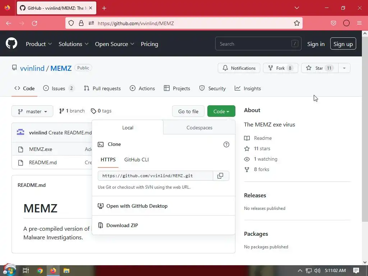Open the taskbar volume speaker icon
Screen dimensions: 368x276
click(317, 271)
